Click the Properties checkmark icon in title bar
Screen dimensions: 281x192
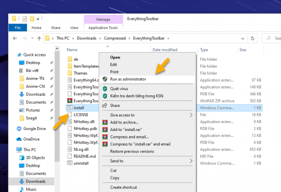24,19
